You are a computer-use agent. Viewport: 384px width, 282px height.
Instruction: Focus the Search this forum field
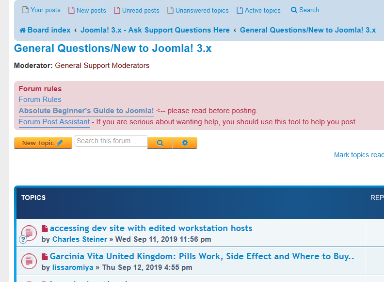111,141
